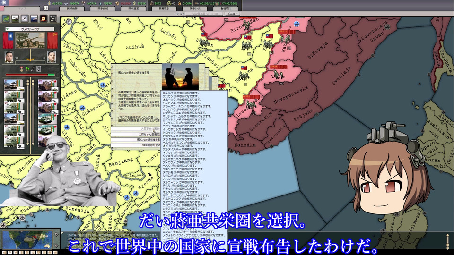The image size is (454, 255).
Task: Click the soldiers silhouette event picture
Action: click(180, 77)
